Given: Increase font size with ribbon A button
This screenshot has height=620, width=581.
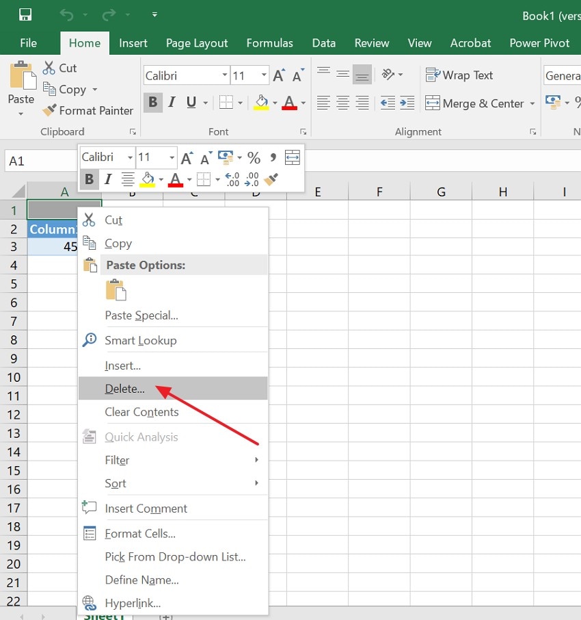Looking at the screenshot, I should 280,75.
